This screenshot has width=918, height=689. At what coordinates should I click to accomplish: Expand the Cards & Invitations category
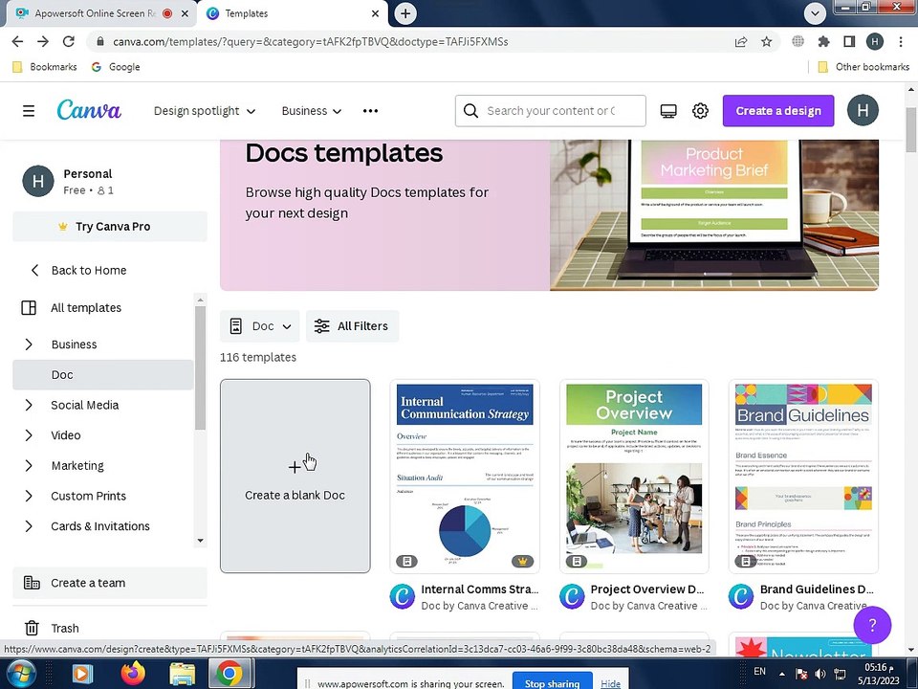[x=29, y=526]
